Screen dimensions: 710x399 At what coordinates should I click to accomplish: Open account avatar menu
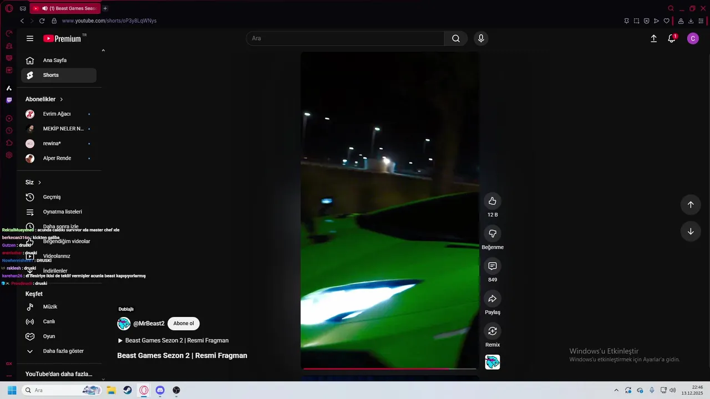[693, 38]
